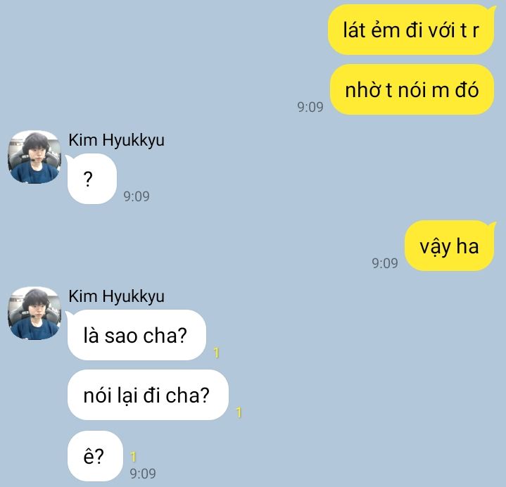This screenshot has height=487, width=506.
Task: Select the 9:09 timestamp under the 'ê?' message
Action: click(x=143, y=474)
